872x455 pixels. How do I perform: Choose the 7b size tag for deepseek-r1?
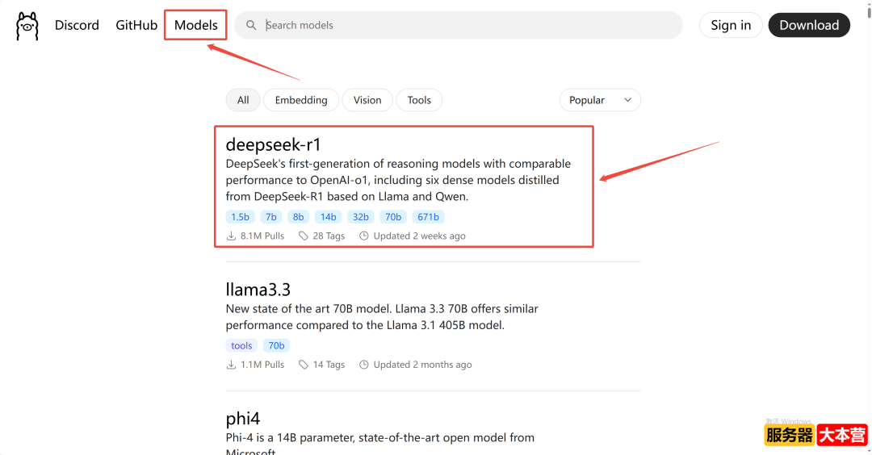tap(270, 217)
